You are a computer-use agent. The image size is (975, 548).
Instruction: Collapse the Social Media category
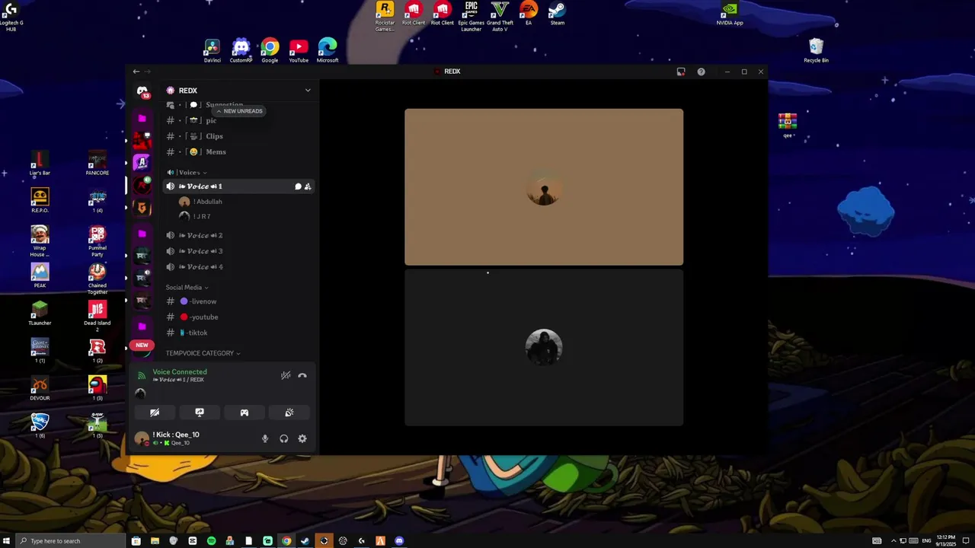(x=187, y=288)
